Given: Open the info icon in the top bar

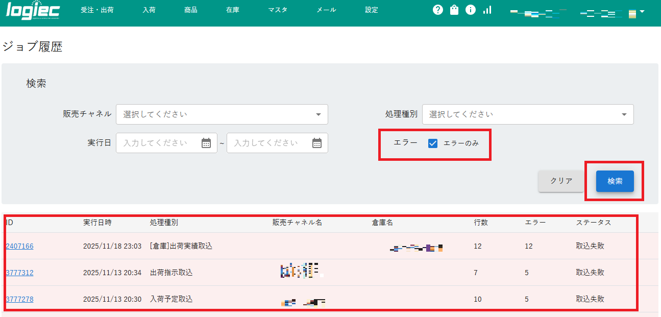Looking at the screenshot, I should point(470,9).
